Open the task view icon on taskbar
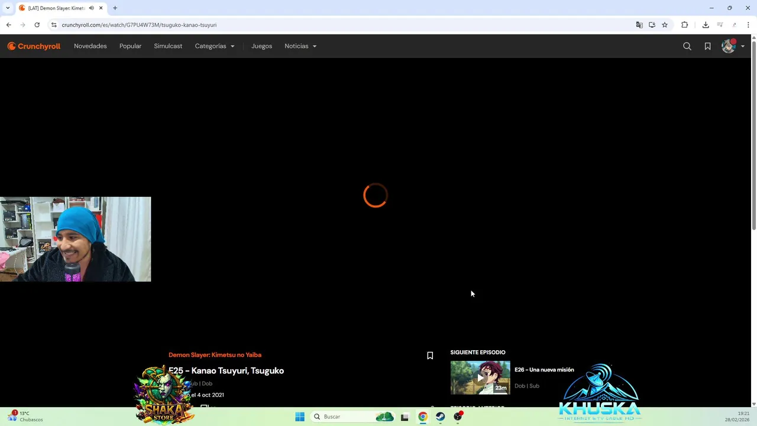757x426 pixels. click(405, 417)
